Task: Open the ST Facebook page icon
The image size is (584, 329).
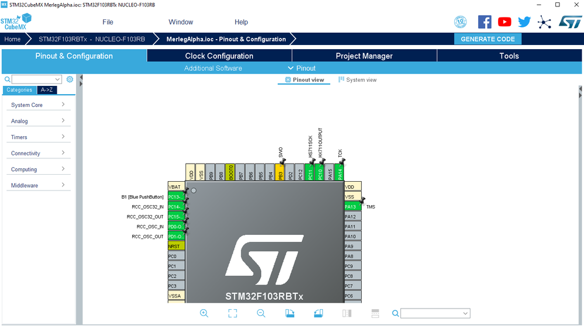Action: [x=485, y=22]
